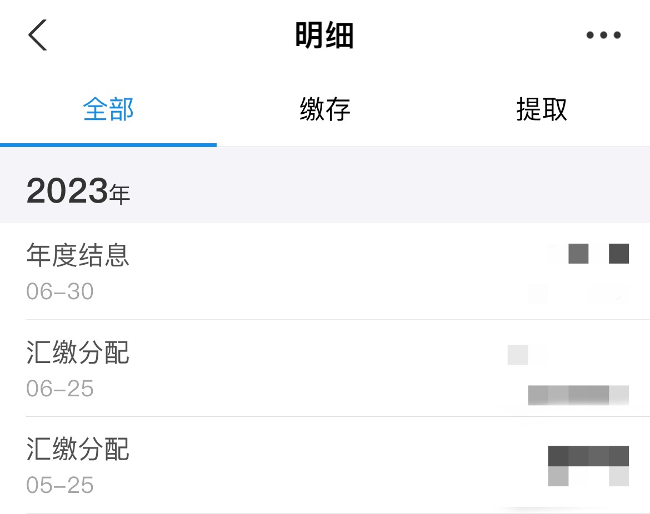650x514 pixels.
Task: Tap the 06-30 date under 年度结息
Action: pyautogui.click(x=59, y=291)
